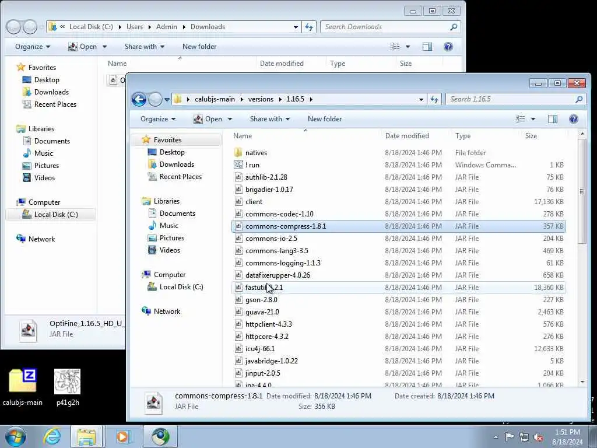The image size is (597, 448).
Task: Show hidden tray icons arrow
Action: (x=496, y=437)
